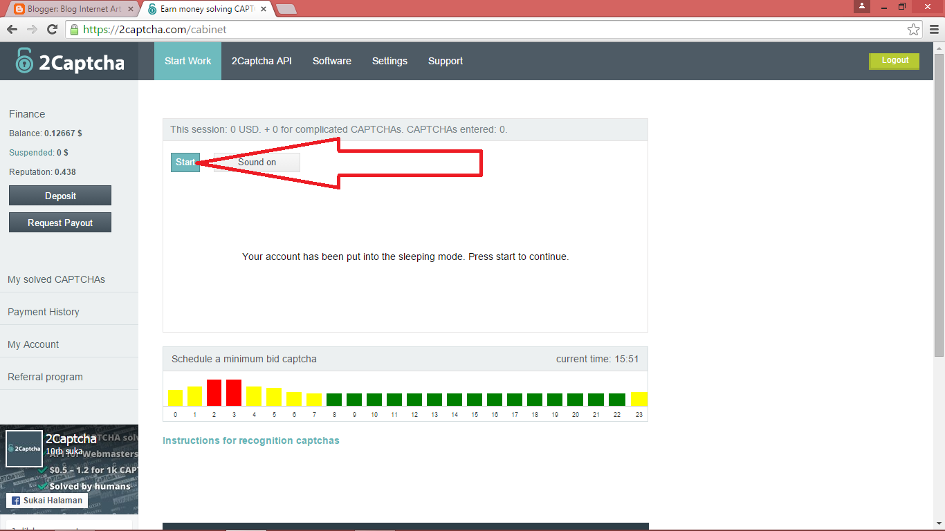Image resolution: width=945 pixels, height=531 pixels.
Task: Click the This session: 0 USD status text
Action: (339, 129)
